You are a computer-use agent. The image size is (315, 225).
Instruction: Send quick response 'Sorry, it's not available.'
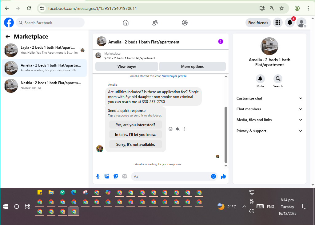(136, 145)
